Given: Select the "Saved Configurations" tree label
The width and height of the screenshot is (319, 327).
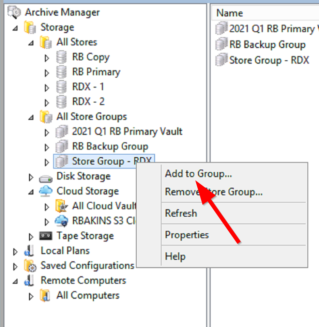Looking at the screenshot, I should point(87,266).
